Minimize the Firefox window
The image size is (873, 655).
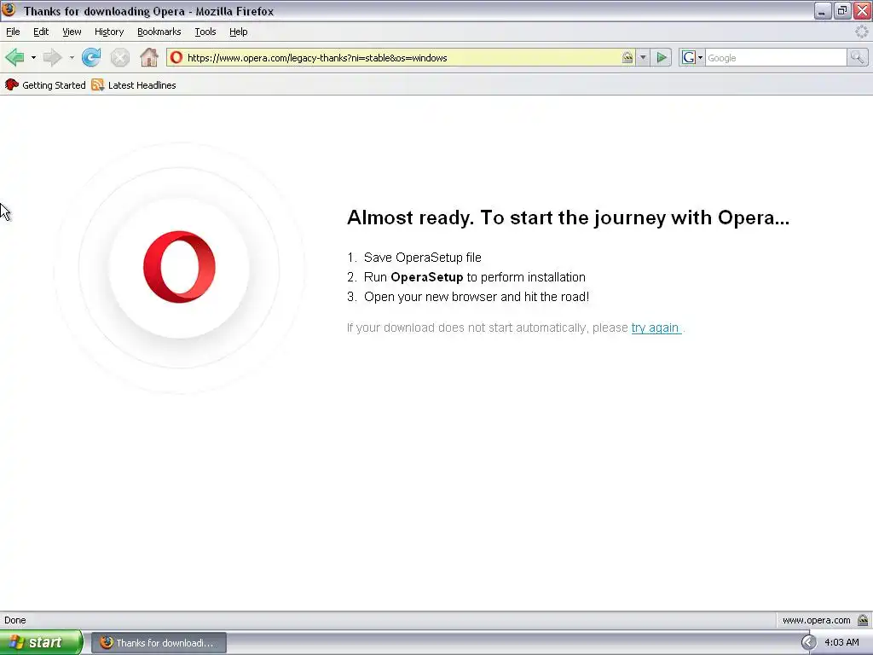[x=823, y=10]
